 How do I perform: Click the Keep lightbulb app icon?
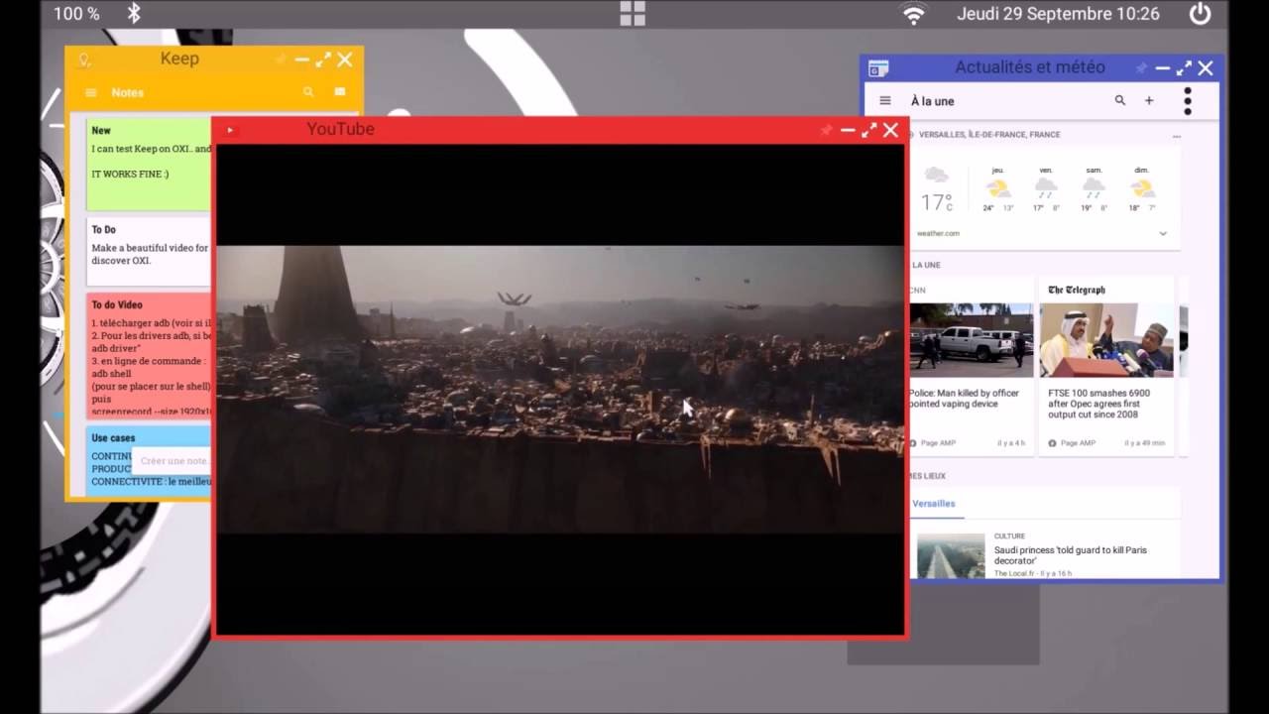[85, 59]
